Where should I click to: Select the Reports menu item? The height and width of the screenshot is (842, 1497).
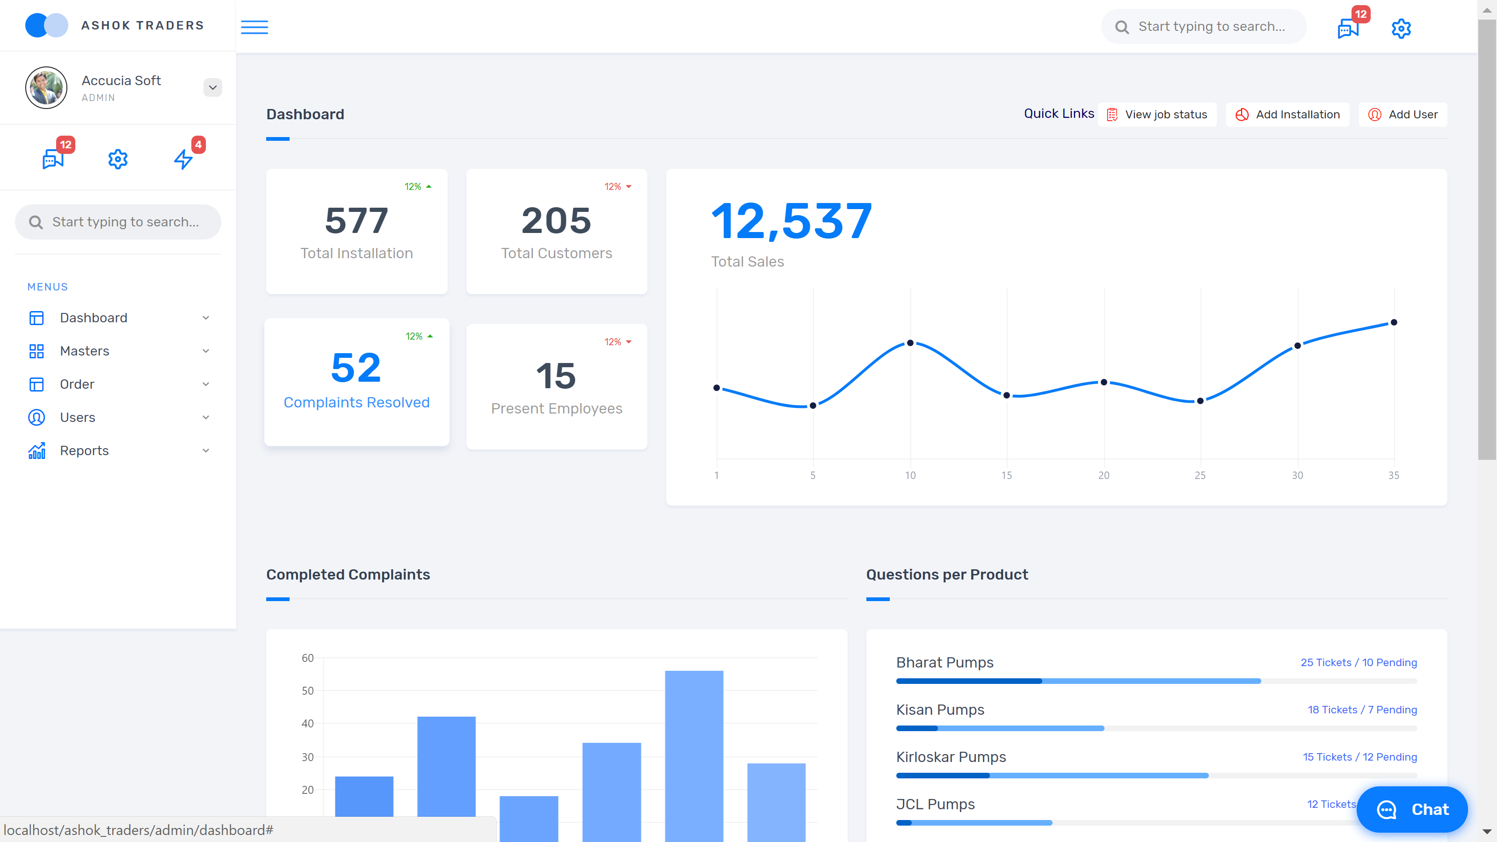(x=84, y=451)
